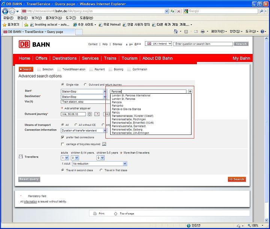Select Outward and return journey radio
The height and width of the screenshot is (229, 270).
[x=85, y=84]
